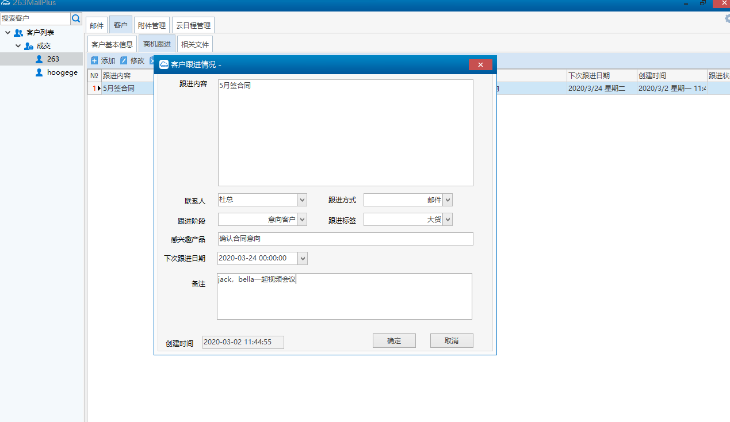
Task: Click the magnifier search icon beside 搜索客户
Action: (76, 18)
